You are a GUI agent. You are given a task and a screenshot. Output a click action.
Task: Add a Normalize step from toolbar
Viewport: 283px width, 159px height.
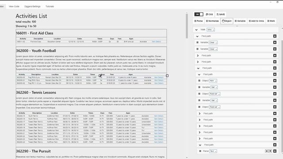pyautogui.click(x=212, y=21)
